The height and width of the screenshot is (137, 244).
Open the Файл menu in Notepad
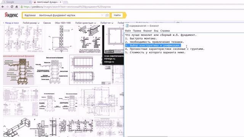coord(128,31)
